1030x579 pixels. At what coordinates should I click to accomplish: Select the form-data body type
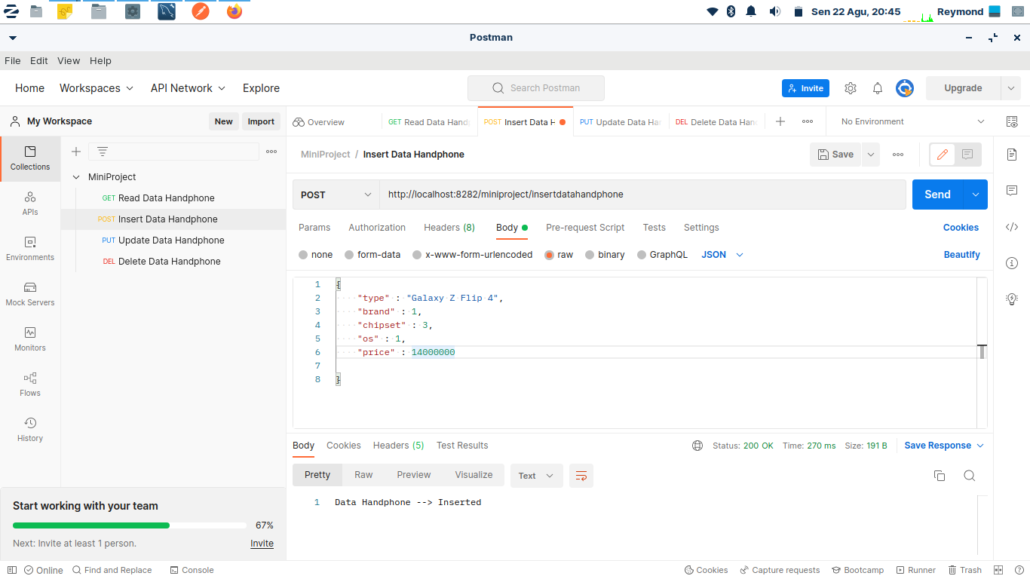click(372, 255)
